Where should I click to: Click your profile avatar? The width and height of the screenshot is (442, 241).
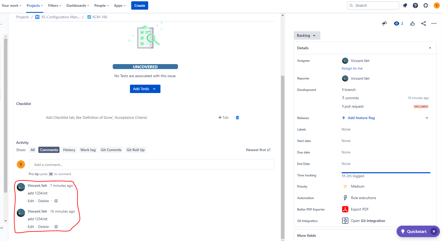tap(437, 5)
